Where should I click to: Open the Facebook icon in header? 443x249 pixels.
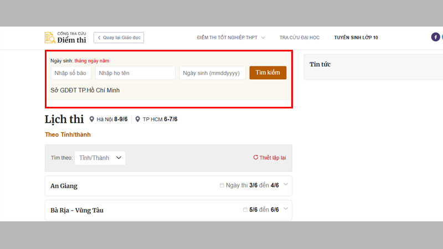435,37
